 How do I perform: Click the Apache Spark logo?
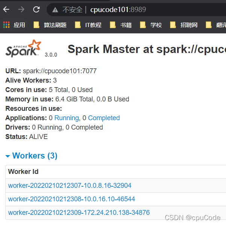23,48
